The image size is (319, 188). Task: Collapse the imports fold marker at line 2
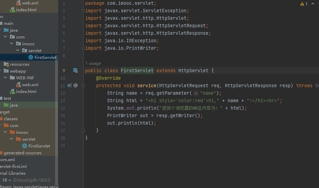83,11
